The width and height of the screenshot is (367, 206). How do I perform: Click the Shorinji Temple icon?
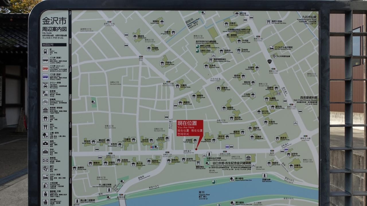coord(239,50)
